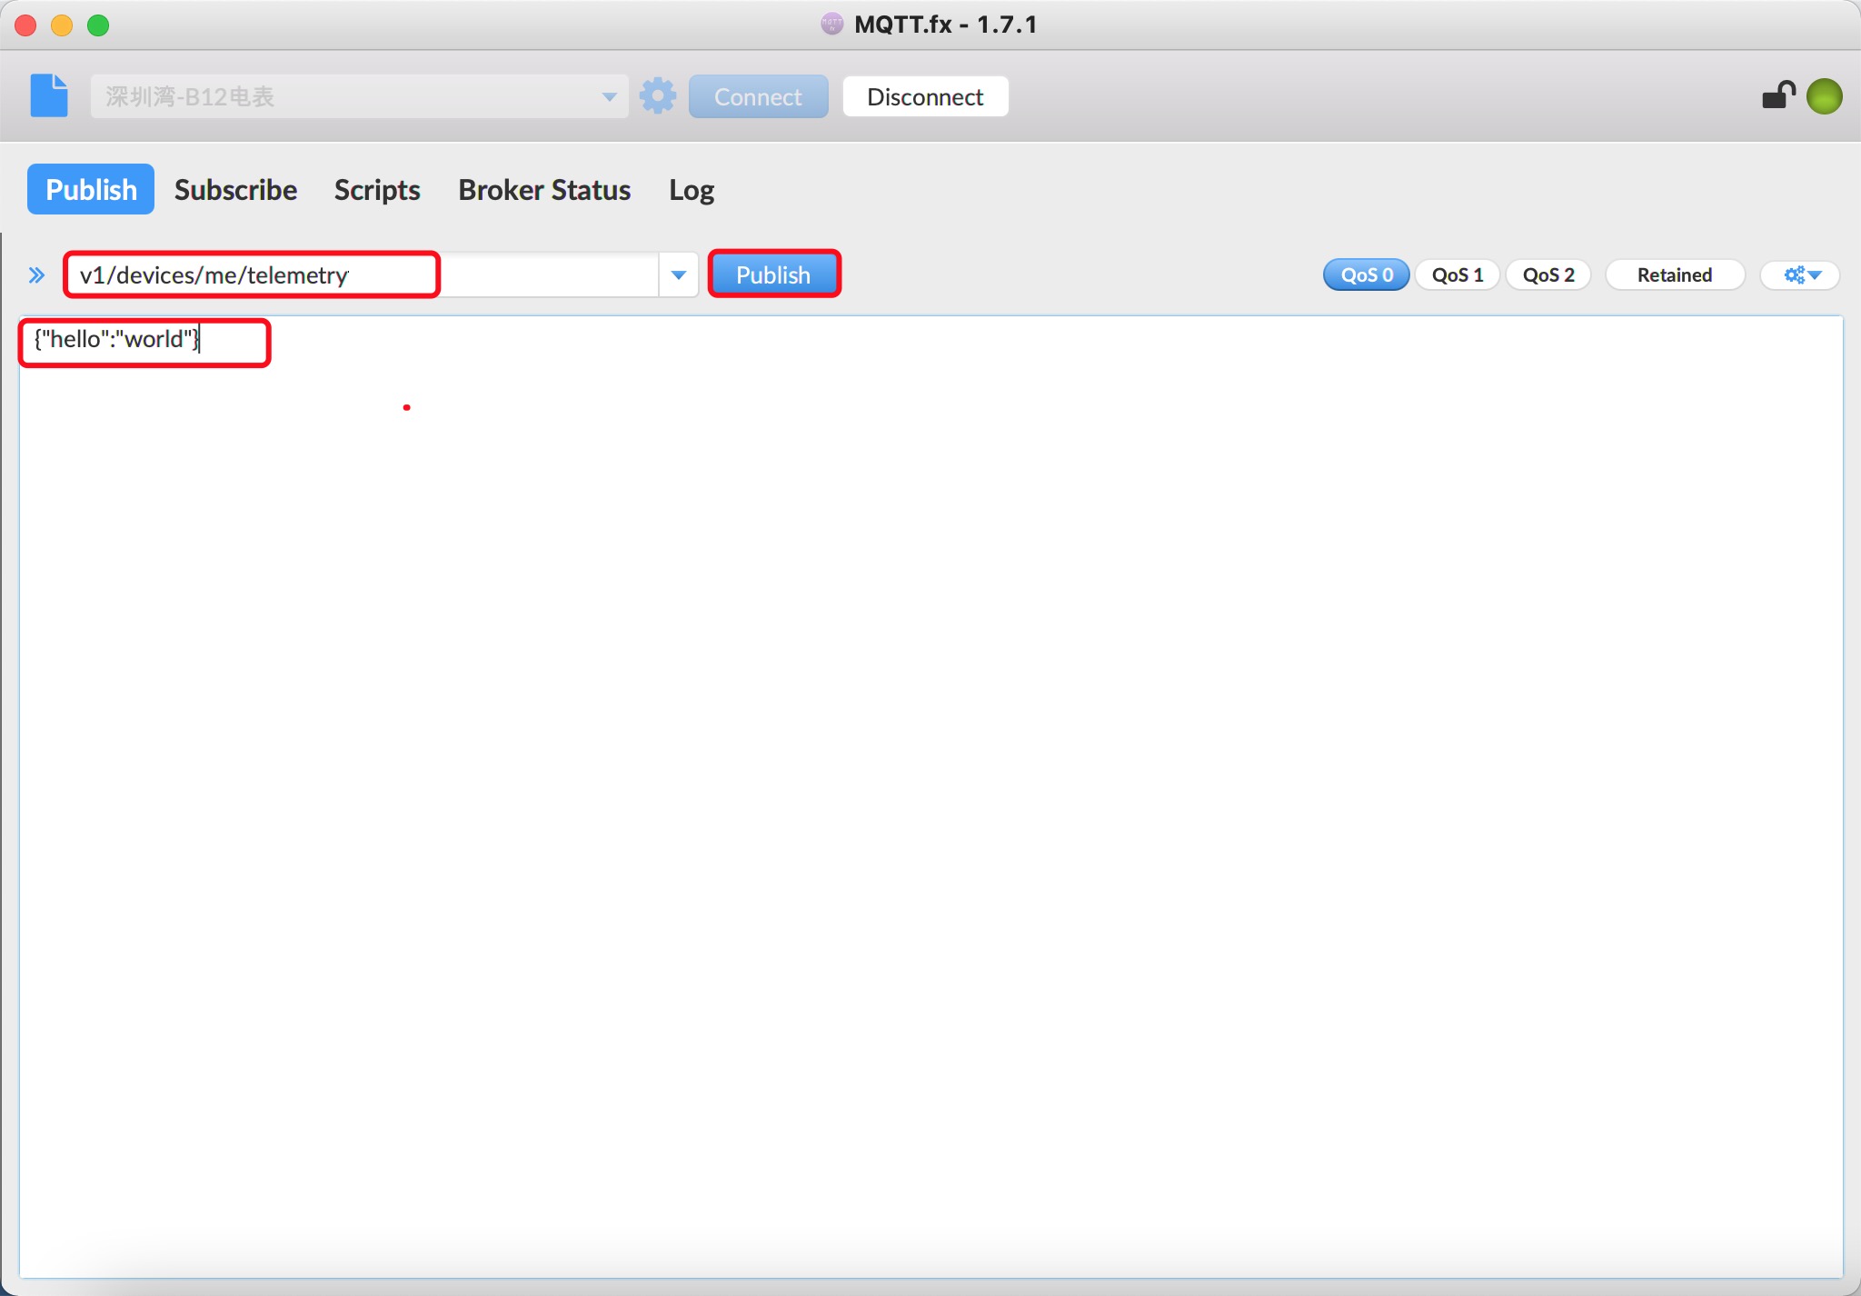Open connection settings gear icon
The image size is (1861, 1296).
[658, 95]
